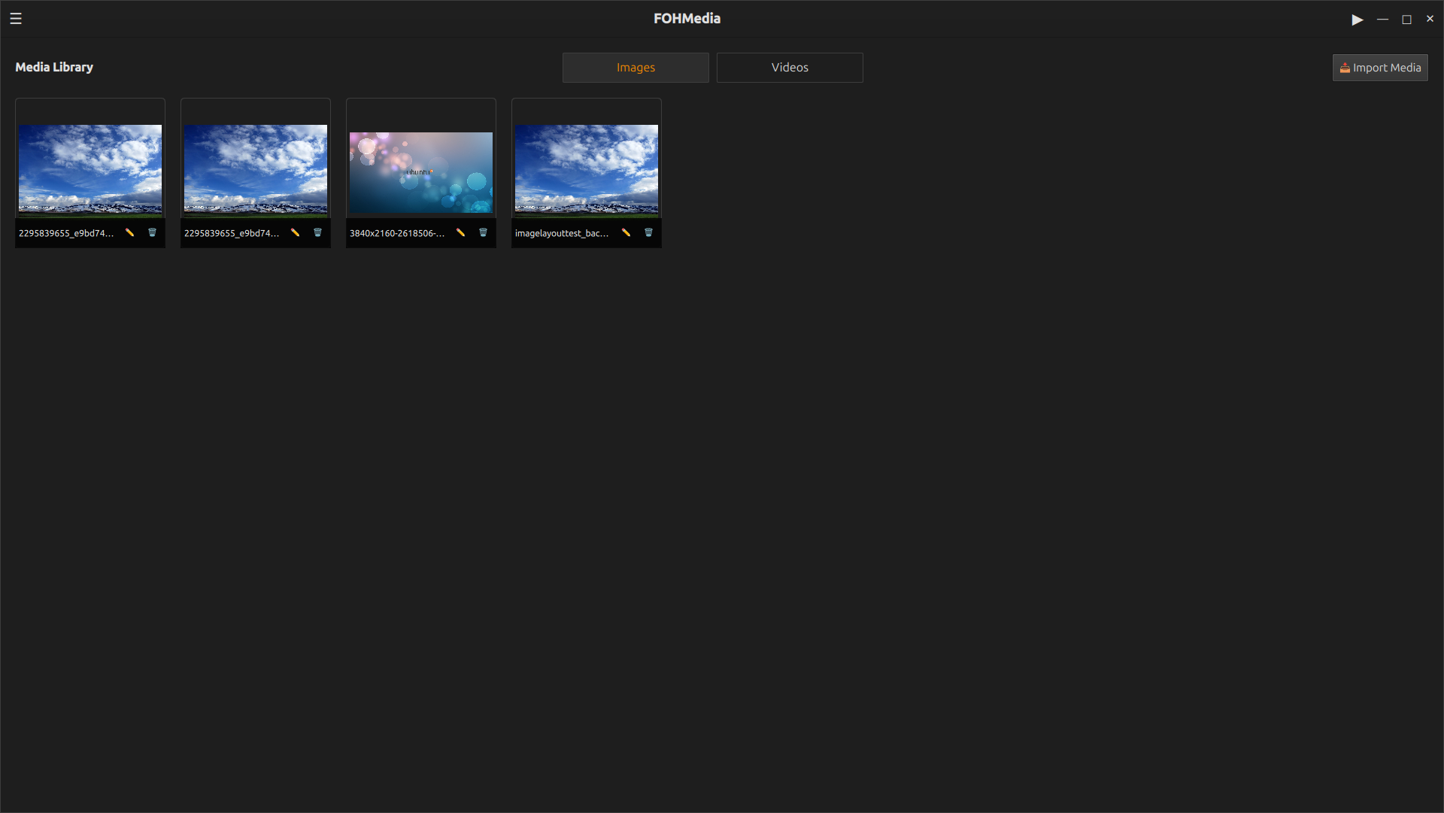Edit the imagelayouttest_bac image with pencil icon
The height and width of the screenshot is (813, 1444).
(626, 233)
